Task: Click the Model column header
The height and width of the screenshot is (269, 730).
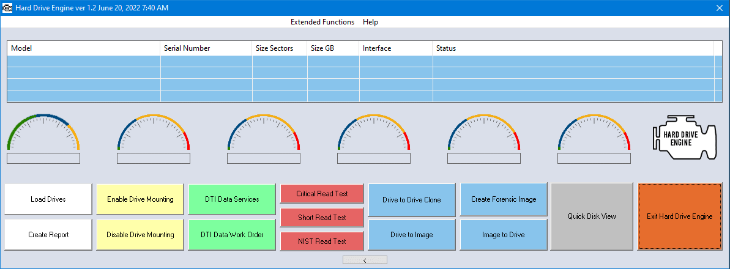Action: click(x=84, y=48)
